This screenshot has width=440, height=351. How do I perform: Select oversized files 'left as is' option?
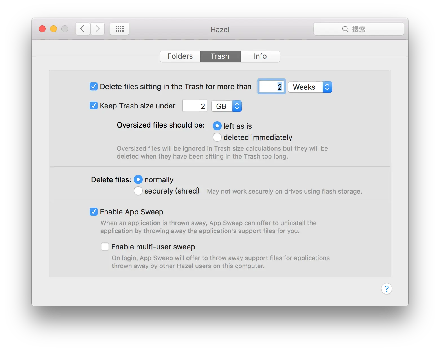(217, 126)
